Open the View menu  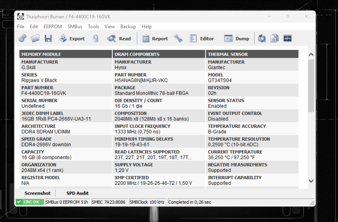[x=110, y=27]
